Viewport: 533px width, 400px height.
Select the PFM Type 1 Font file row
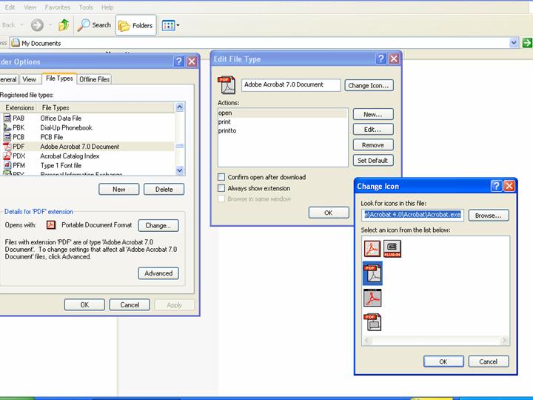pos(87,166)
